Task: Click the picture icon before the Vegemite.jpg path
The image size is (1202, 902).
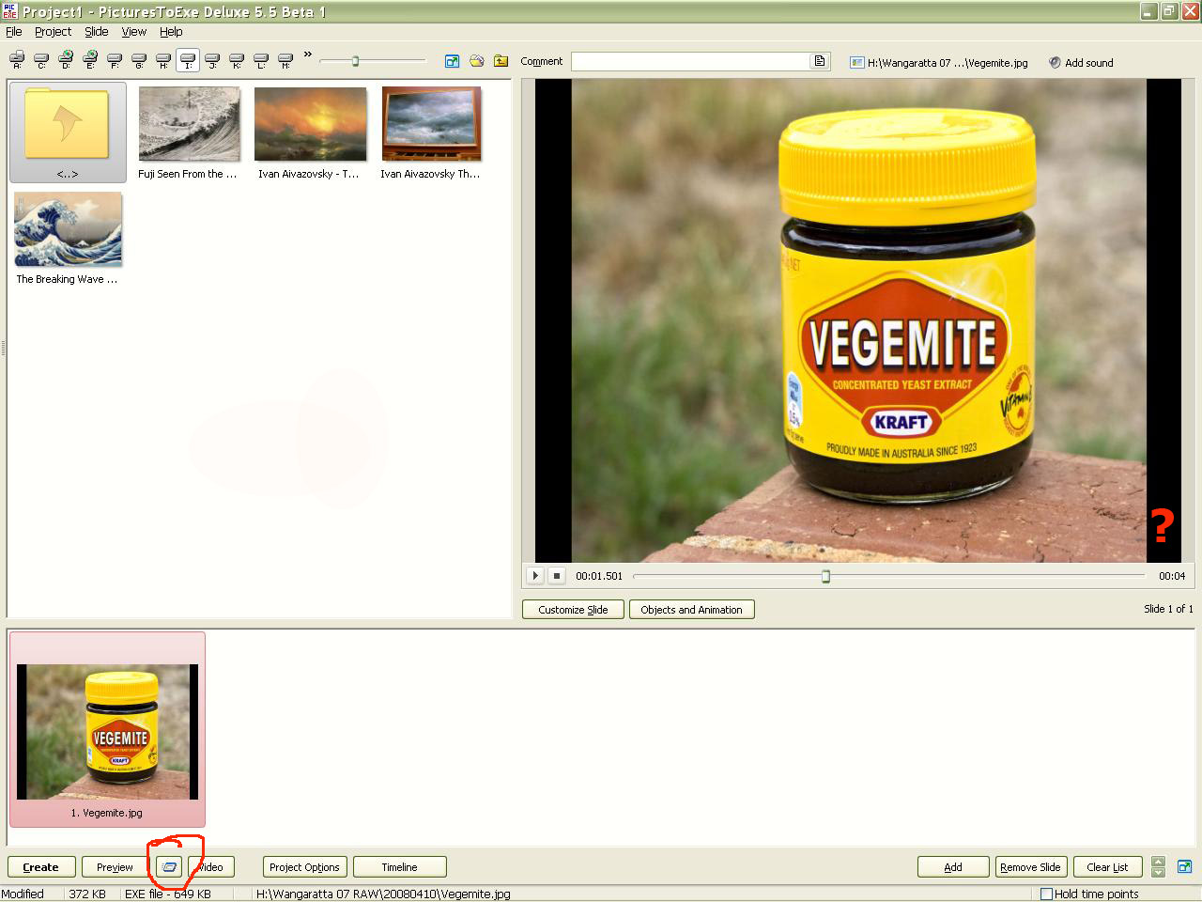Action: tap(856, 63)
